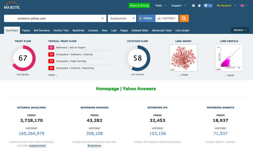253x151 pixels.
Task: Click Computers / Internet / Searching topic
Action: (75, 68)
